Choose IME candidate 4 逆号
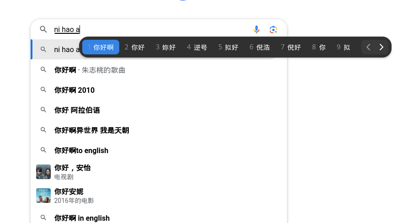Image resolution: width=403 pixels, height=223 pixels. point(197,47)
